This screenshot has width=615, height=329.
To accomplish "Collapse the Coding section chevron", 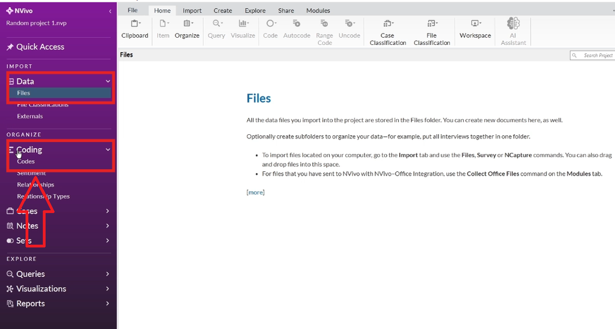I will click(x=108, y=149).
